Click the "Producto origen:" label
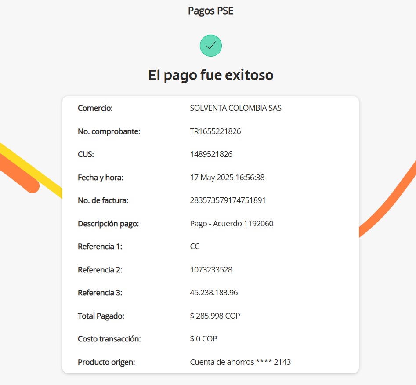This screenshot has height=385, width=416. 106,362
